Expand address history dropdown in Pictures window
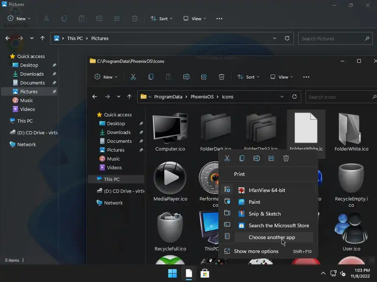 pyautogui.click(x=274, y=38)
